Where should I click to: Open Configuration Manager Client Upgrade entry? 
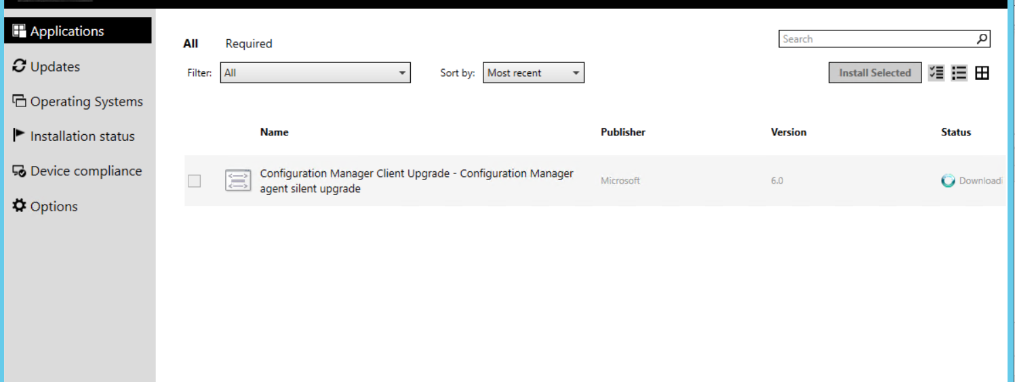point(416,181)
